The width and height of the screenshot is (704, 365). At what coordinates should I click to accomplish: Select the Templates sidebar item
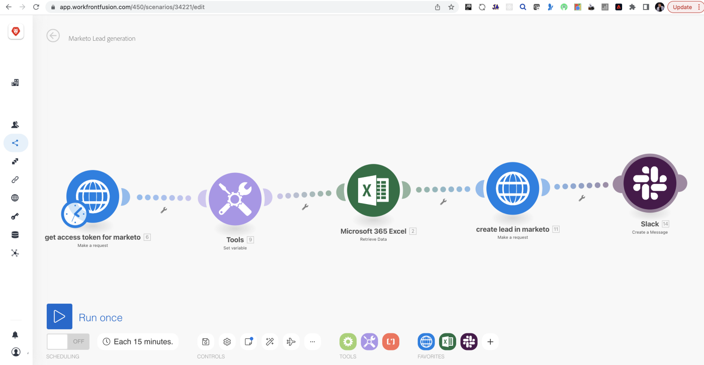click(x=15, y=161)
